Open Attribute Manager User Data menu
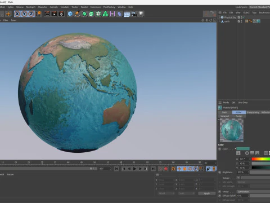 tap(243, 103)
